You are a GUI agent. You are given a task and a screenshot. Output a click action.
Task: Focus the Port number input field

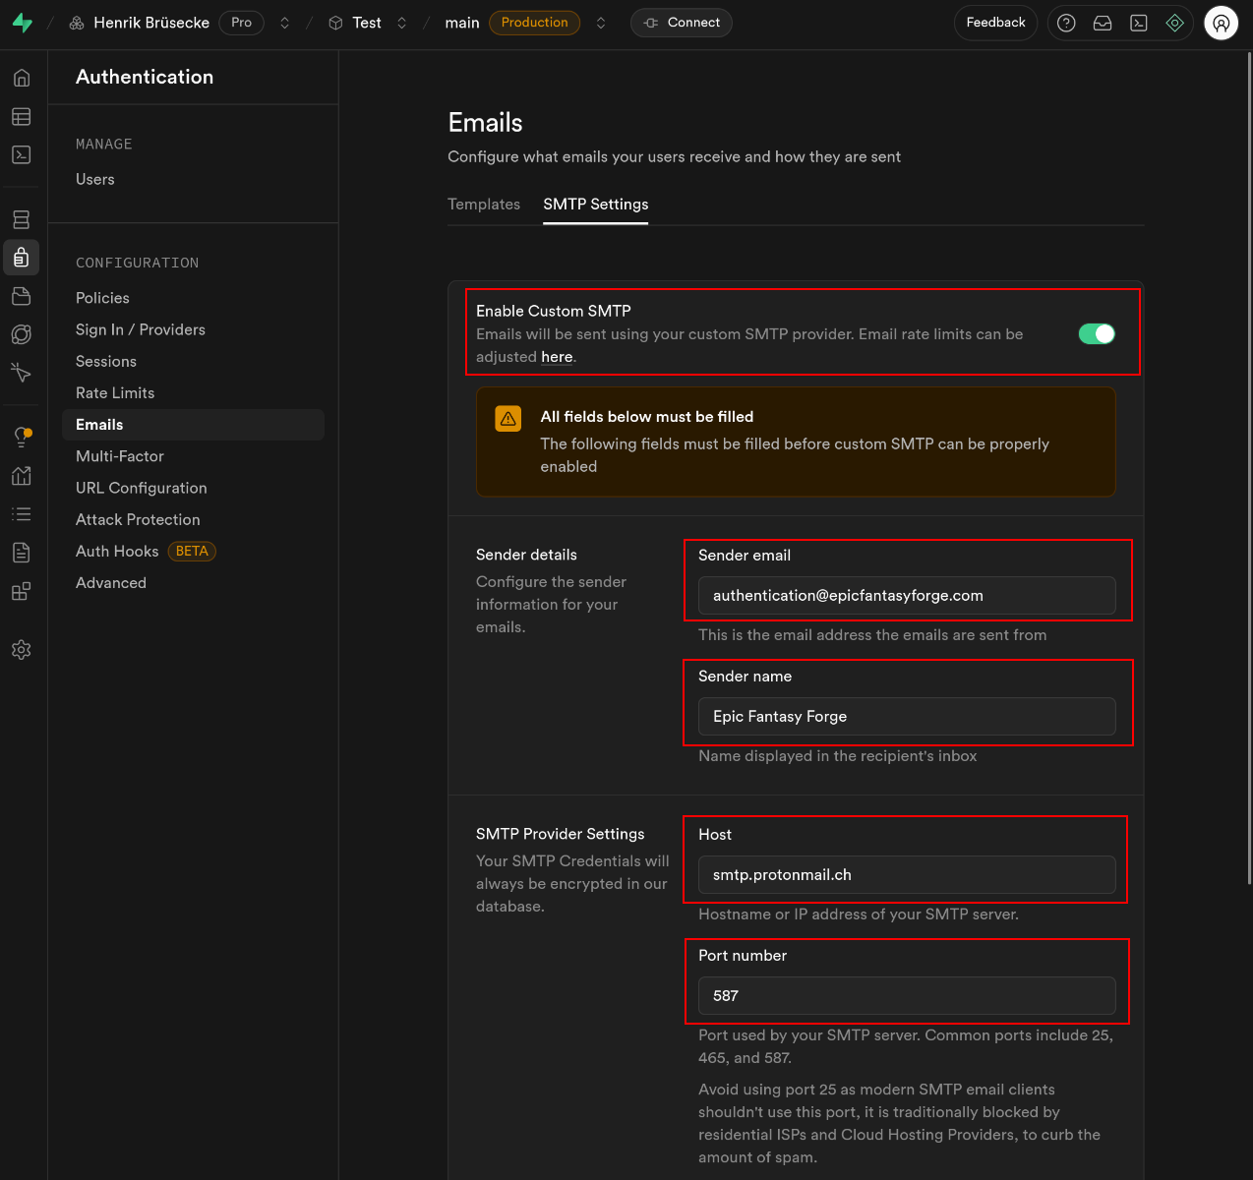point(906,996)
